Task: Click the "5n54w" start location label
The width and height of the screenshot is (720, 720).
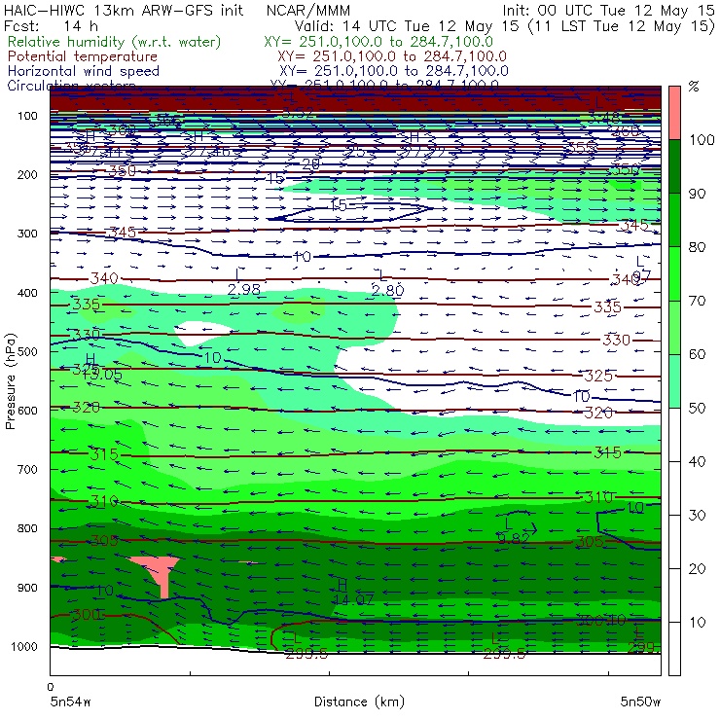Action: pos(71,702)
